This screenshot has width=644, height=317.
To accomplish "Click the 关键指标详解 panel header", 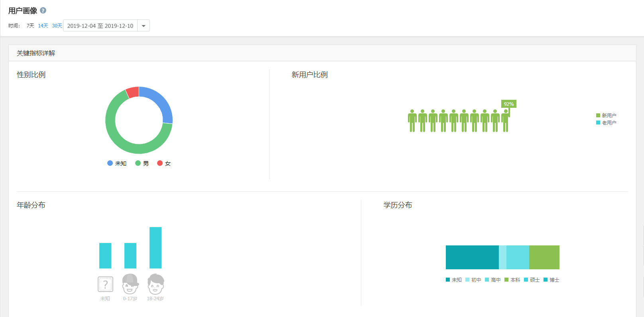I will click(x=322, y=53).
